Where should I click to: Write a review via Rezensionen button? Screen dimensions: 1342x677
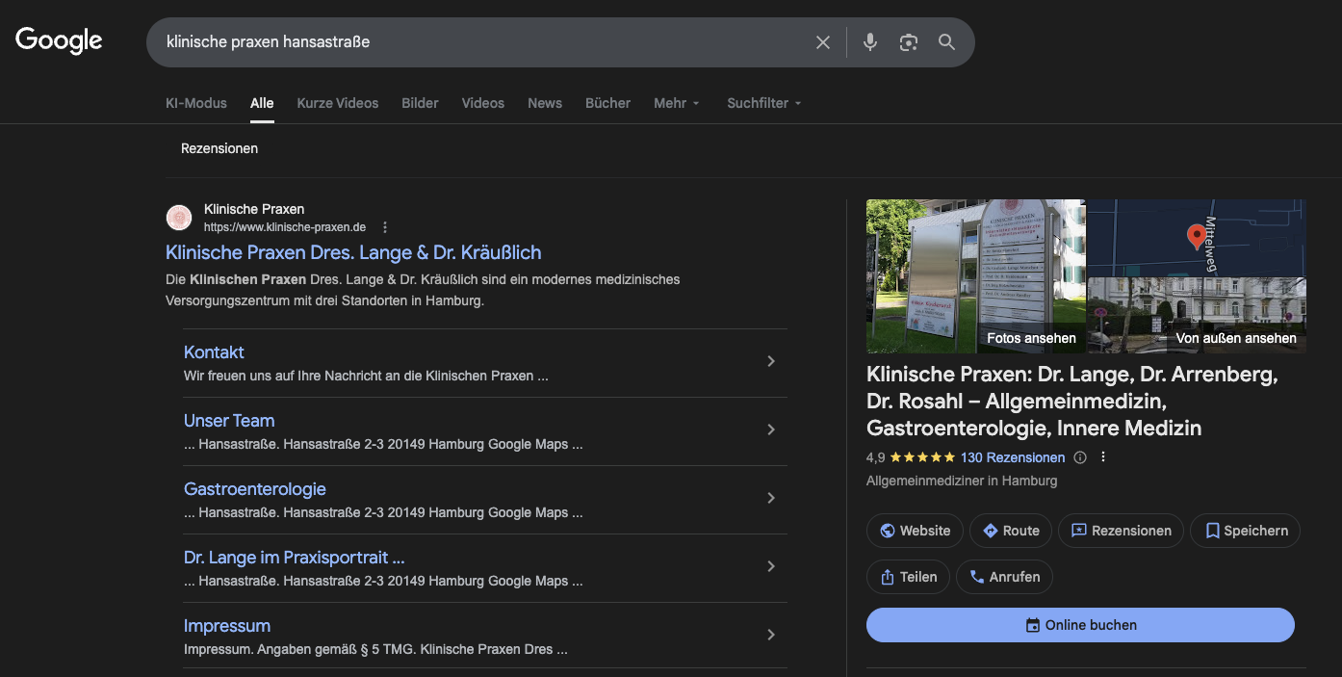coord(1121,531)
